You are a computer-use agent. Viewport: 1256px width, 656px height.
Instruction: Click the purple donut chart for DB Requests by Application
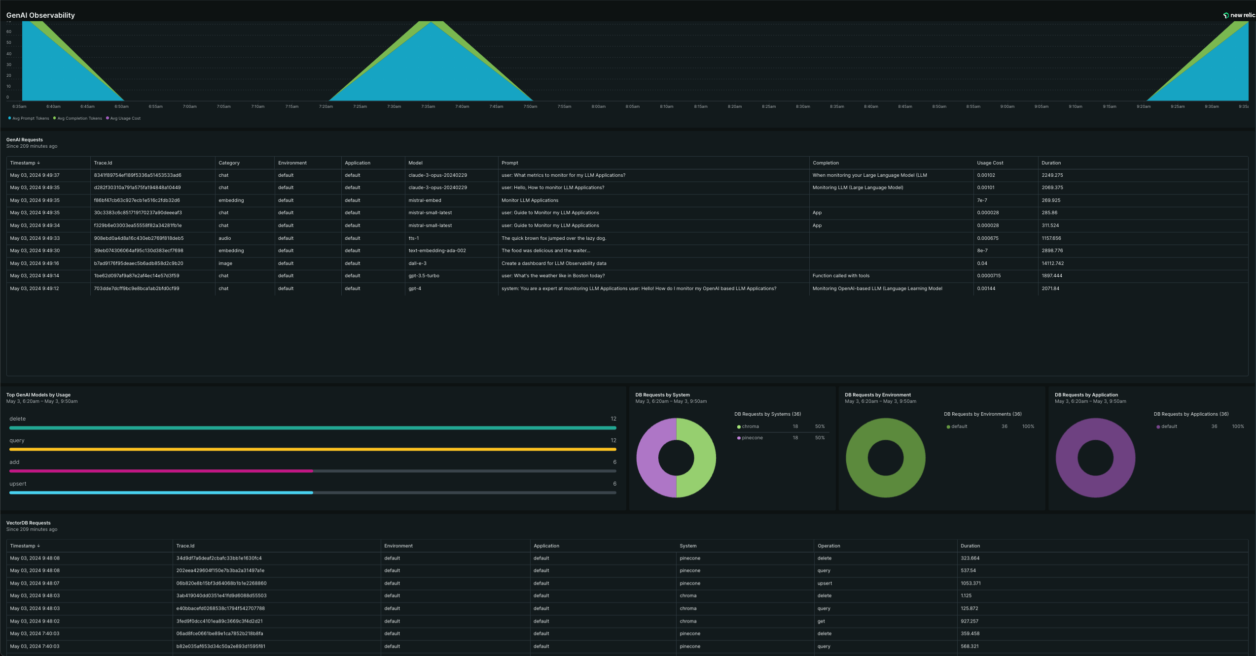[x=1095, y=458]
